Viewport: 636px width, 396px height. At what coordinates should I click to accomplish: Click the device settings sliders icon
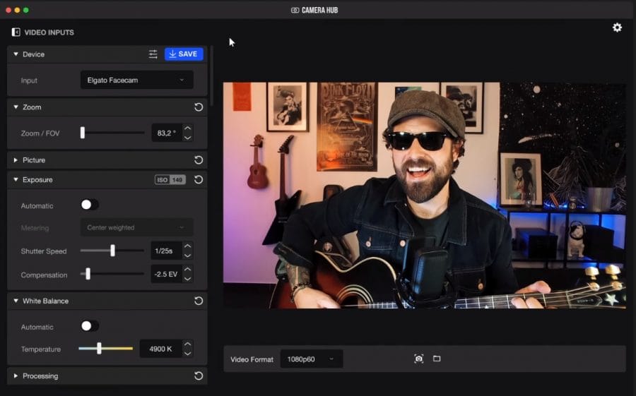click(x=153, y=54)
